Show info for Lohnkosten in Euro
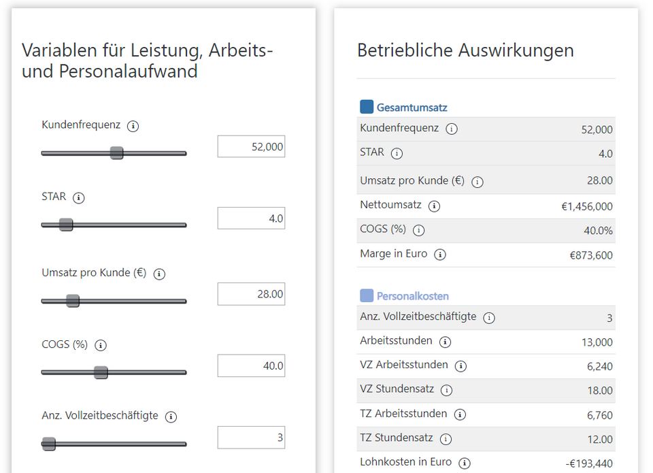This screenshot has height=473, width=653. (464, 463)
